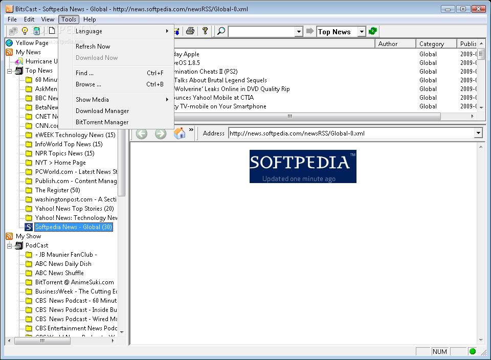Select ABC News Daily Dish podcast
This screenshot has height=360, width=491.
(63, 264)
